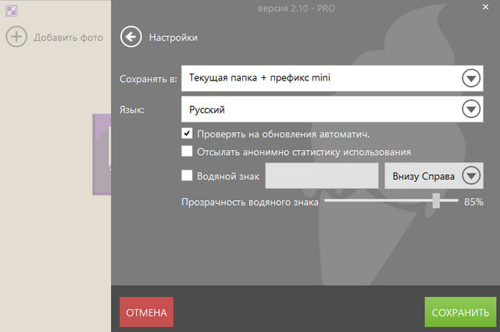This screenshot has height=332, width=500.
Task: Click the Прозрачность водяного знака slider handle
Action: point(436,202)
